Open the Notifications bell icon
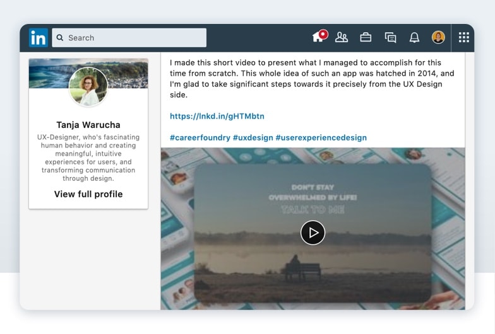 pyautogui.click(x=414, y=38)
